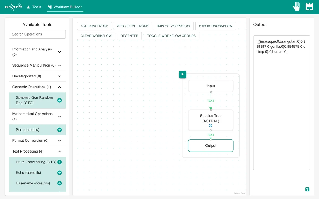Screen dimensions: 319x199
Task: Click IMPORT WORKFLOW button
Action: [174, 26]
